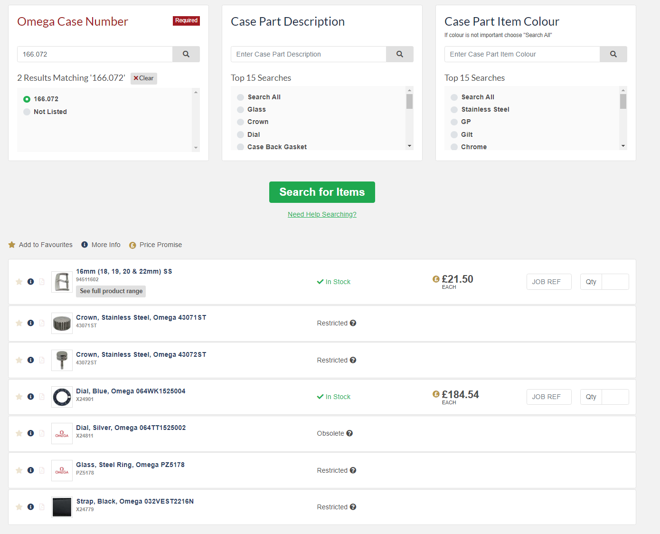
Task: Click the Add to Favourites legend
Action: pyautogui.click(x=40, y=245)
